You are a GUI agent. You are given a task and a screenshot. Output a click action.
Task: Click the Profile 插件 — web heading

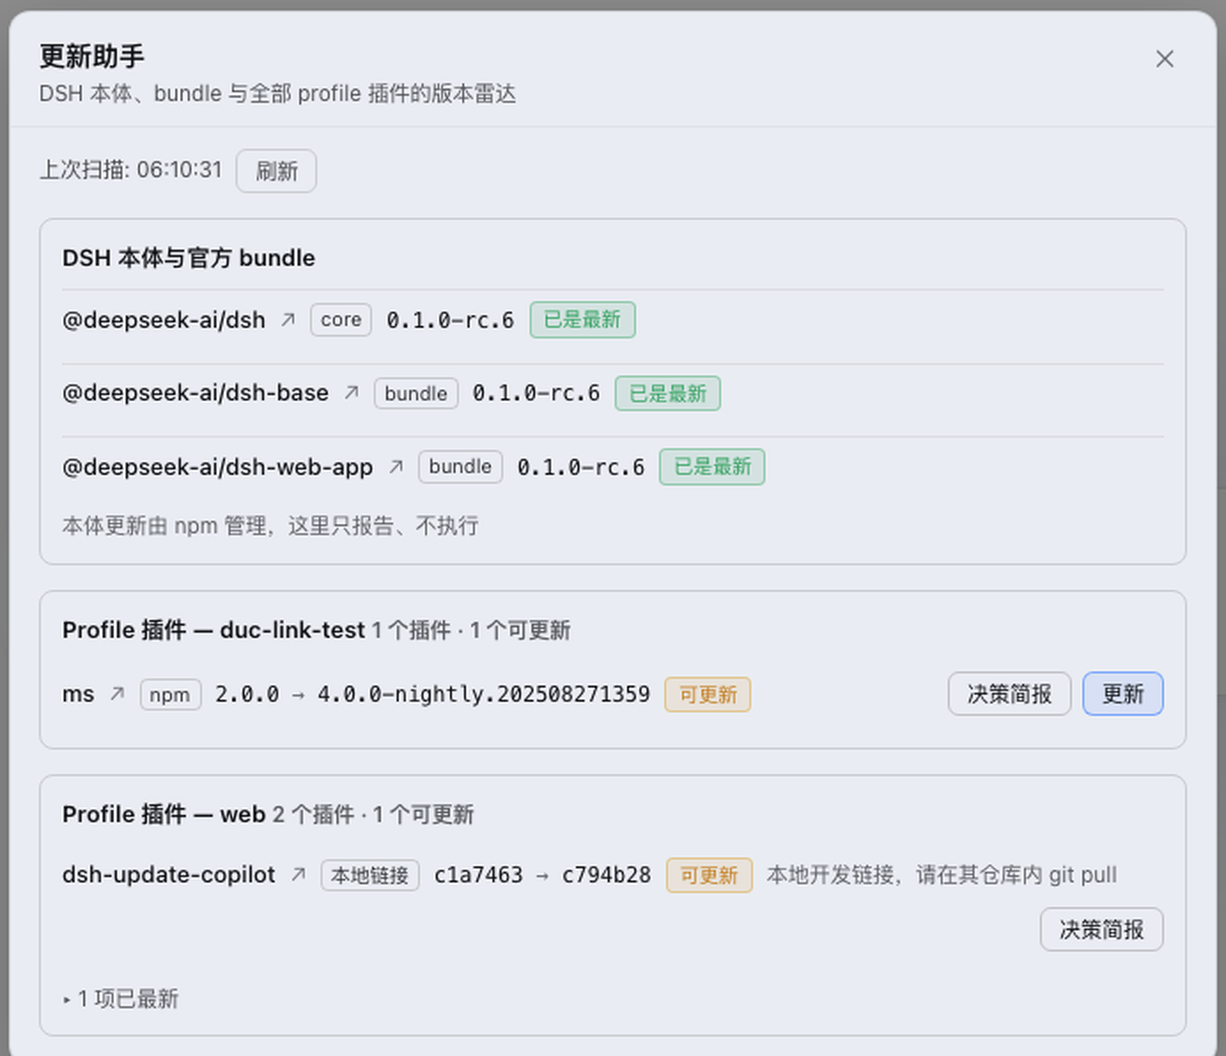point(164,814)
